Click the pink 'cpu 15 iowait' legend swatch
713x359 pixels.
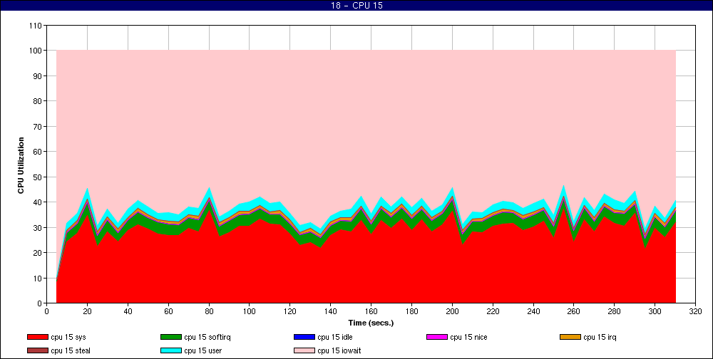[304, 351]
